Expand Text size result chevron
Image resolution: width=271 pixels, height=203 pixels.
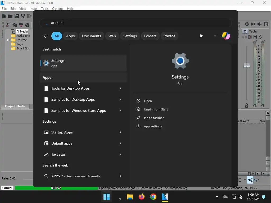[120, 154]
